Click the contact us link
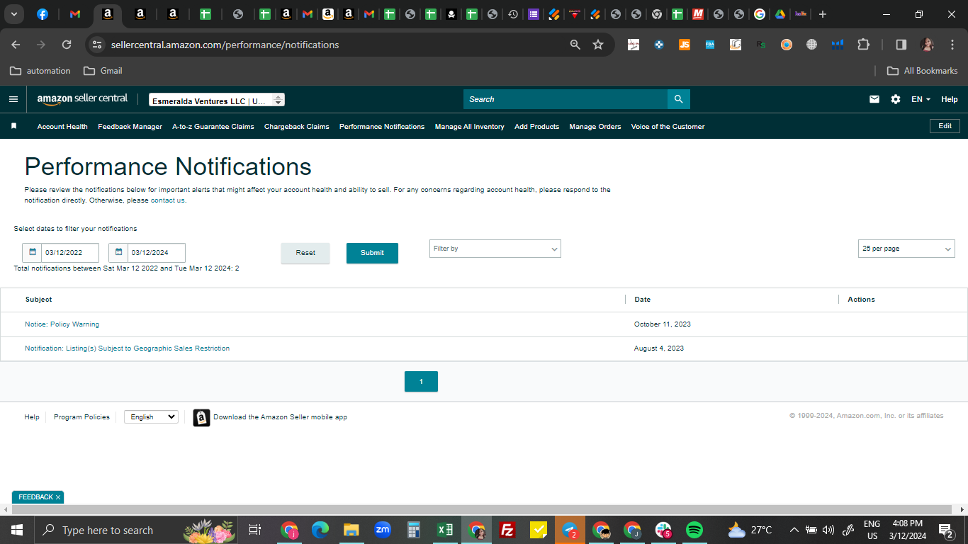This screenshot has width=968, height=544. (168, 200)
